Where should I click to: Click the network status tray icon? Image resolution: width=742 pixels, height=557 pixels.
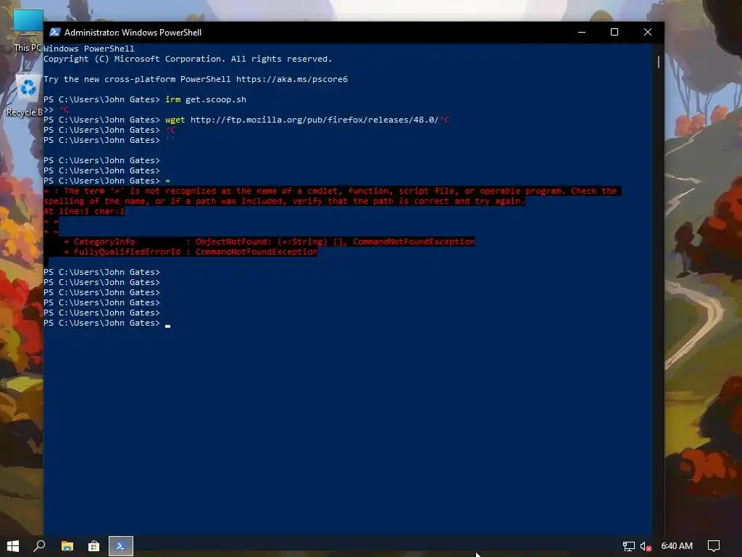628,546
